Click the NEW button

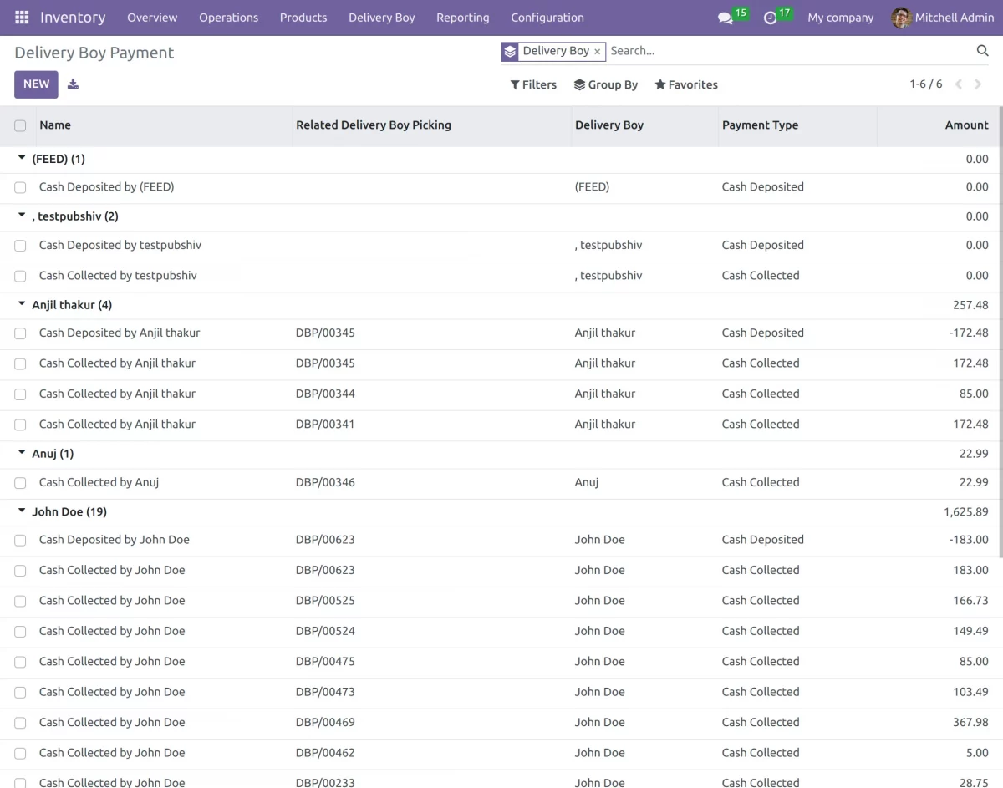[36, 84]
